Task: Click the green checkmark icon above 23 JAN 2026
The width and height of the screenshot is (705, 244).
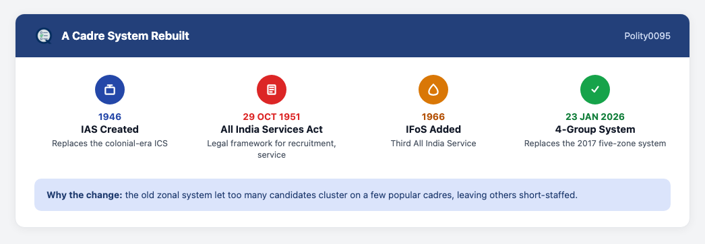Action: [x=595, y=90]
